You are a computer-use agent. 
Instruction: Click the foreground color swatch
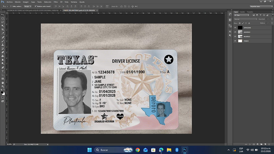2,92
